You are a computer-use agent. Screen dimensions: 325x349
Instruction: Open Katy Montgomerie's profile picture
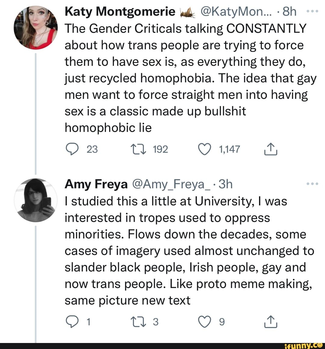(x=36, y=28)
